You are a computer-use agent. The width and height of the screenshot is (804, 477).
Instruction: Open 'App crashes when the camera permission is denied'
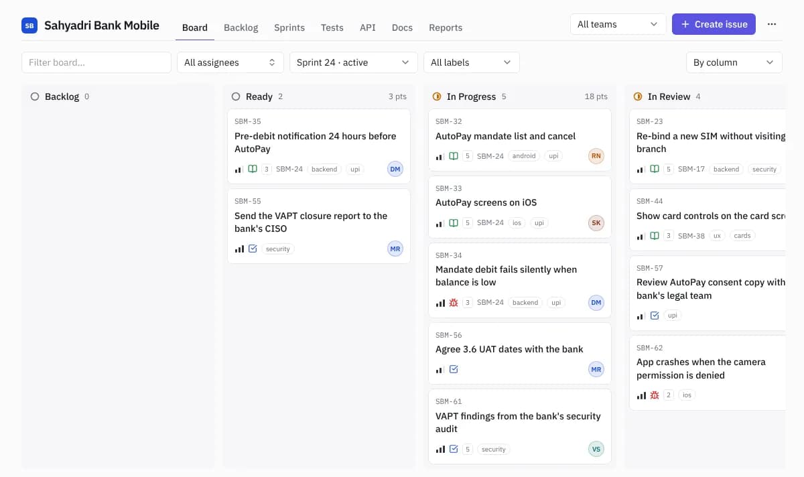pyautogui.click(x=708, y=372)
